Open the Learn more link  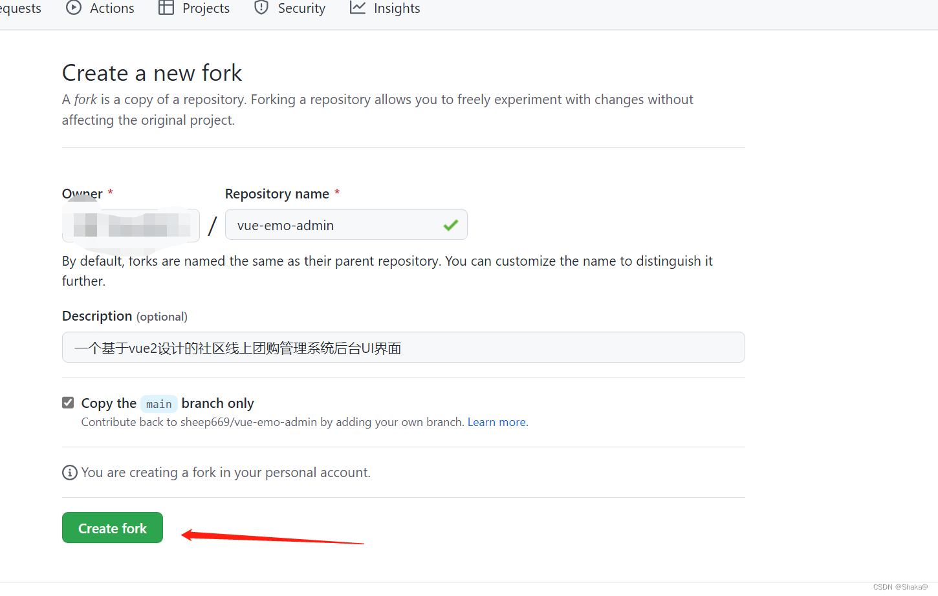497,422
